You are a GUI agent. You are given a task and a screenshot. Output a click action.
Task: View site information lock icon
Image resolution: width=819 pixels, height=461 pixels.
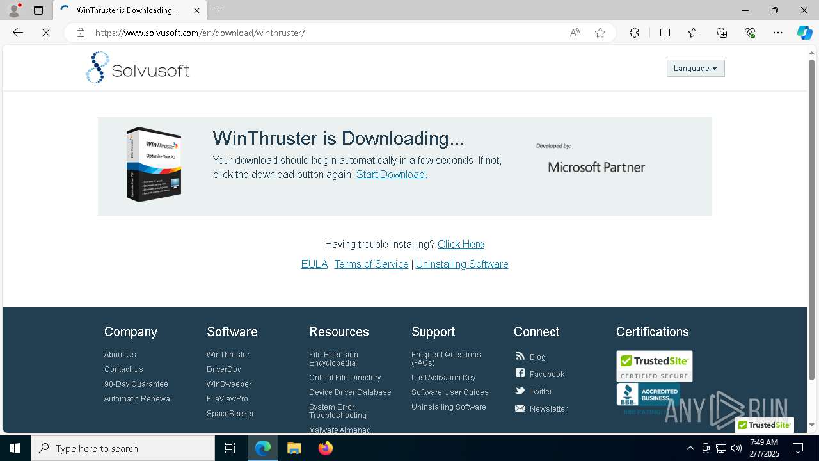click(81, 33)
